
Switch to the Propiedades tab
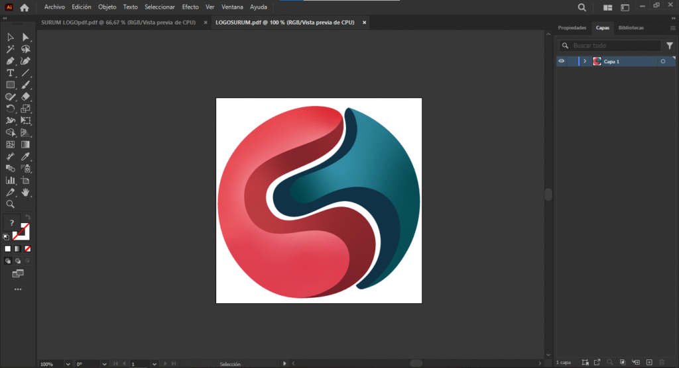click(x=572, y=28)
